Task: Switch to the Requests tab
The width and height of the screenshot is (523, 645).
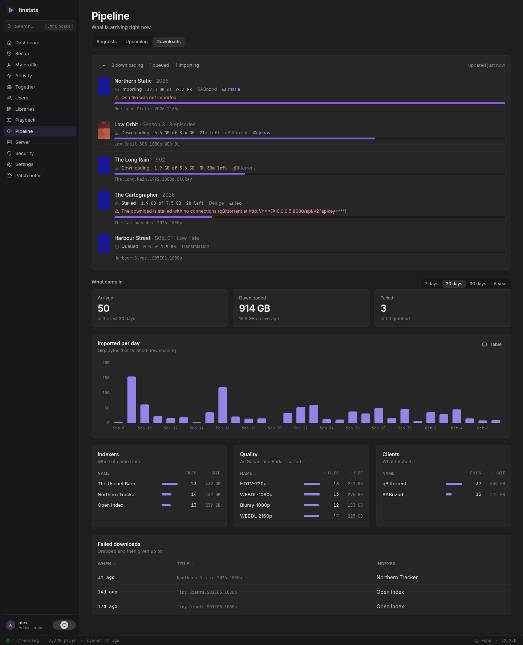Action: point(107,42)
